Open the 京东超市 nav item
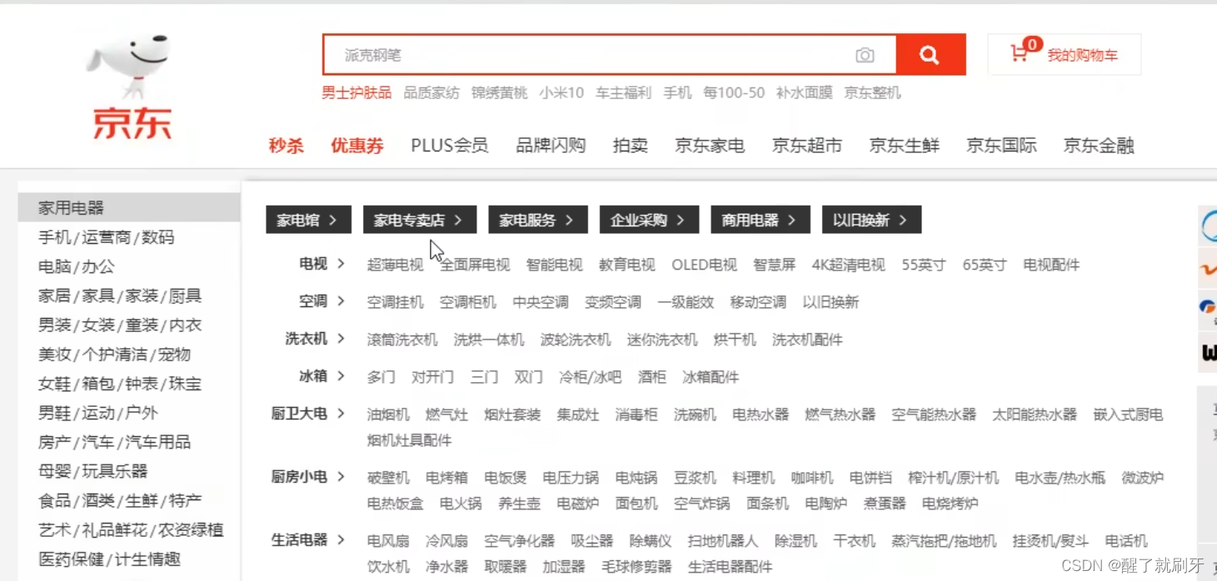The width and height of the screenshot is (1217, 581). (806, 146)
